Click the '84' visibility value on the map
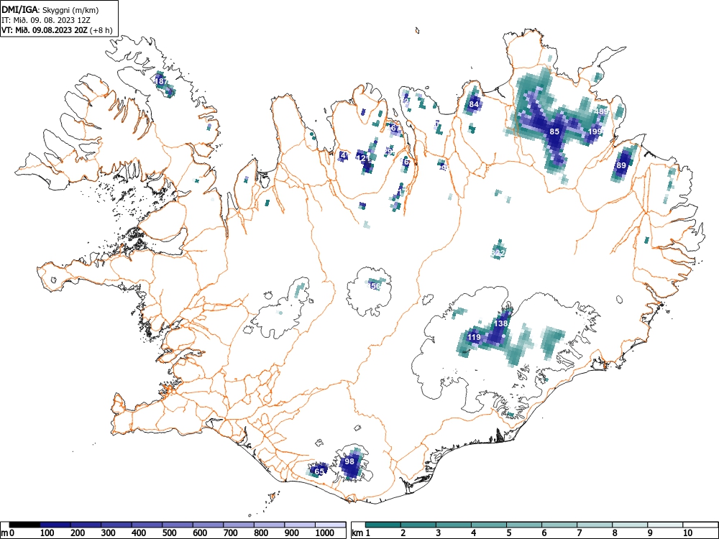 click(x=474, y=104)
